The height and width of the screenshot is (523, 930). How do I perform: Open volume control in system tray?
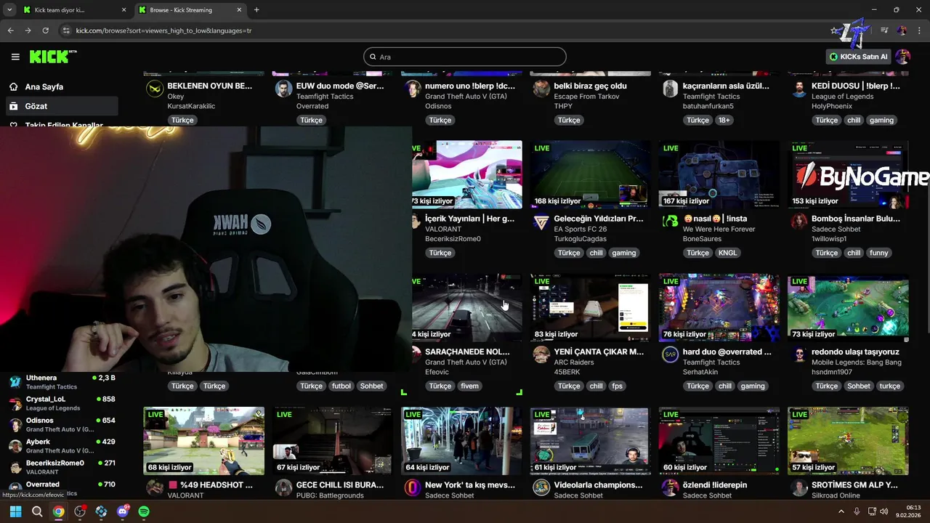884,511
